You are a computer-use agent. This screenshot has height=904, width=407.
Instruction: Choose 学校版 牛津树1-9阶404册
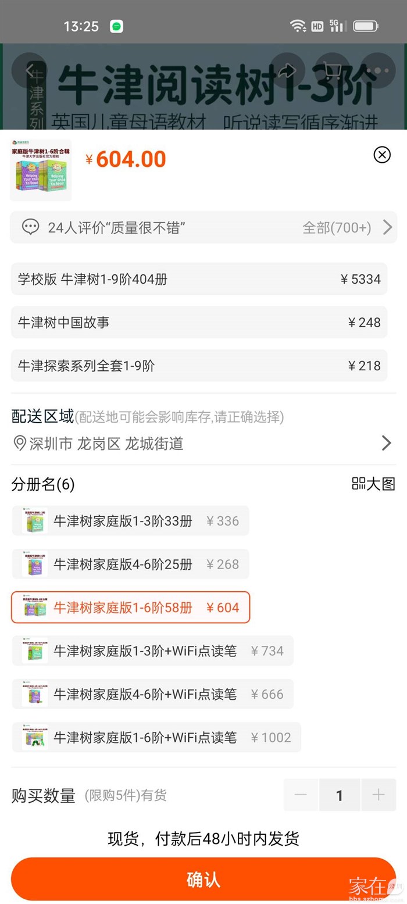[x=199, y=279]
